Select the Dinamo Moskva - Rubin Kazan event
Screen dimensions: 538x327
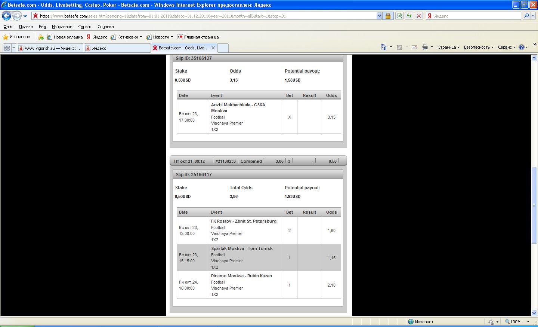click(x=241, y=276)
